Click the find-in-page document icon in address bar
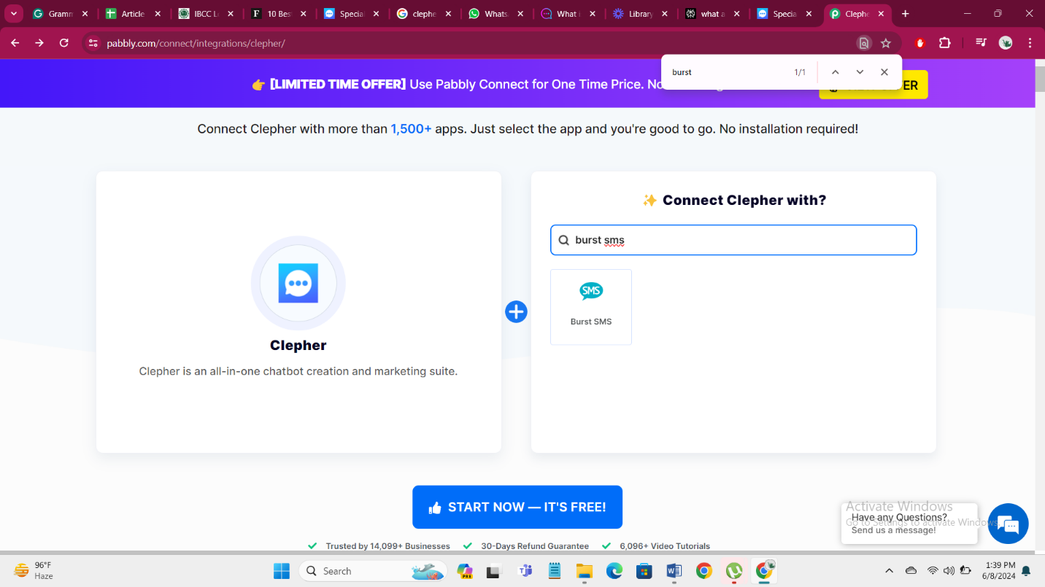 tap(864, 43)
